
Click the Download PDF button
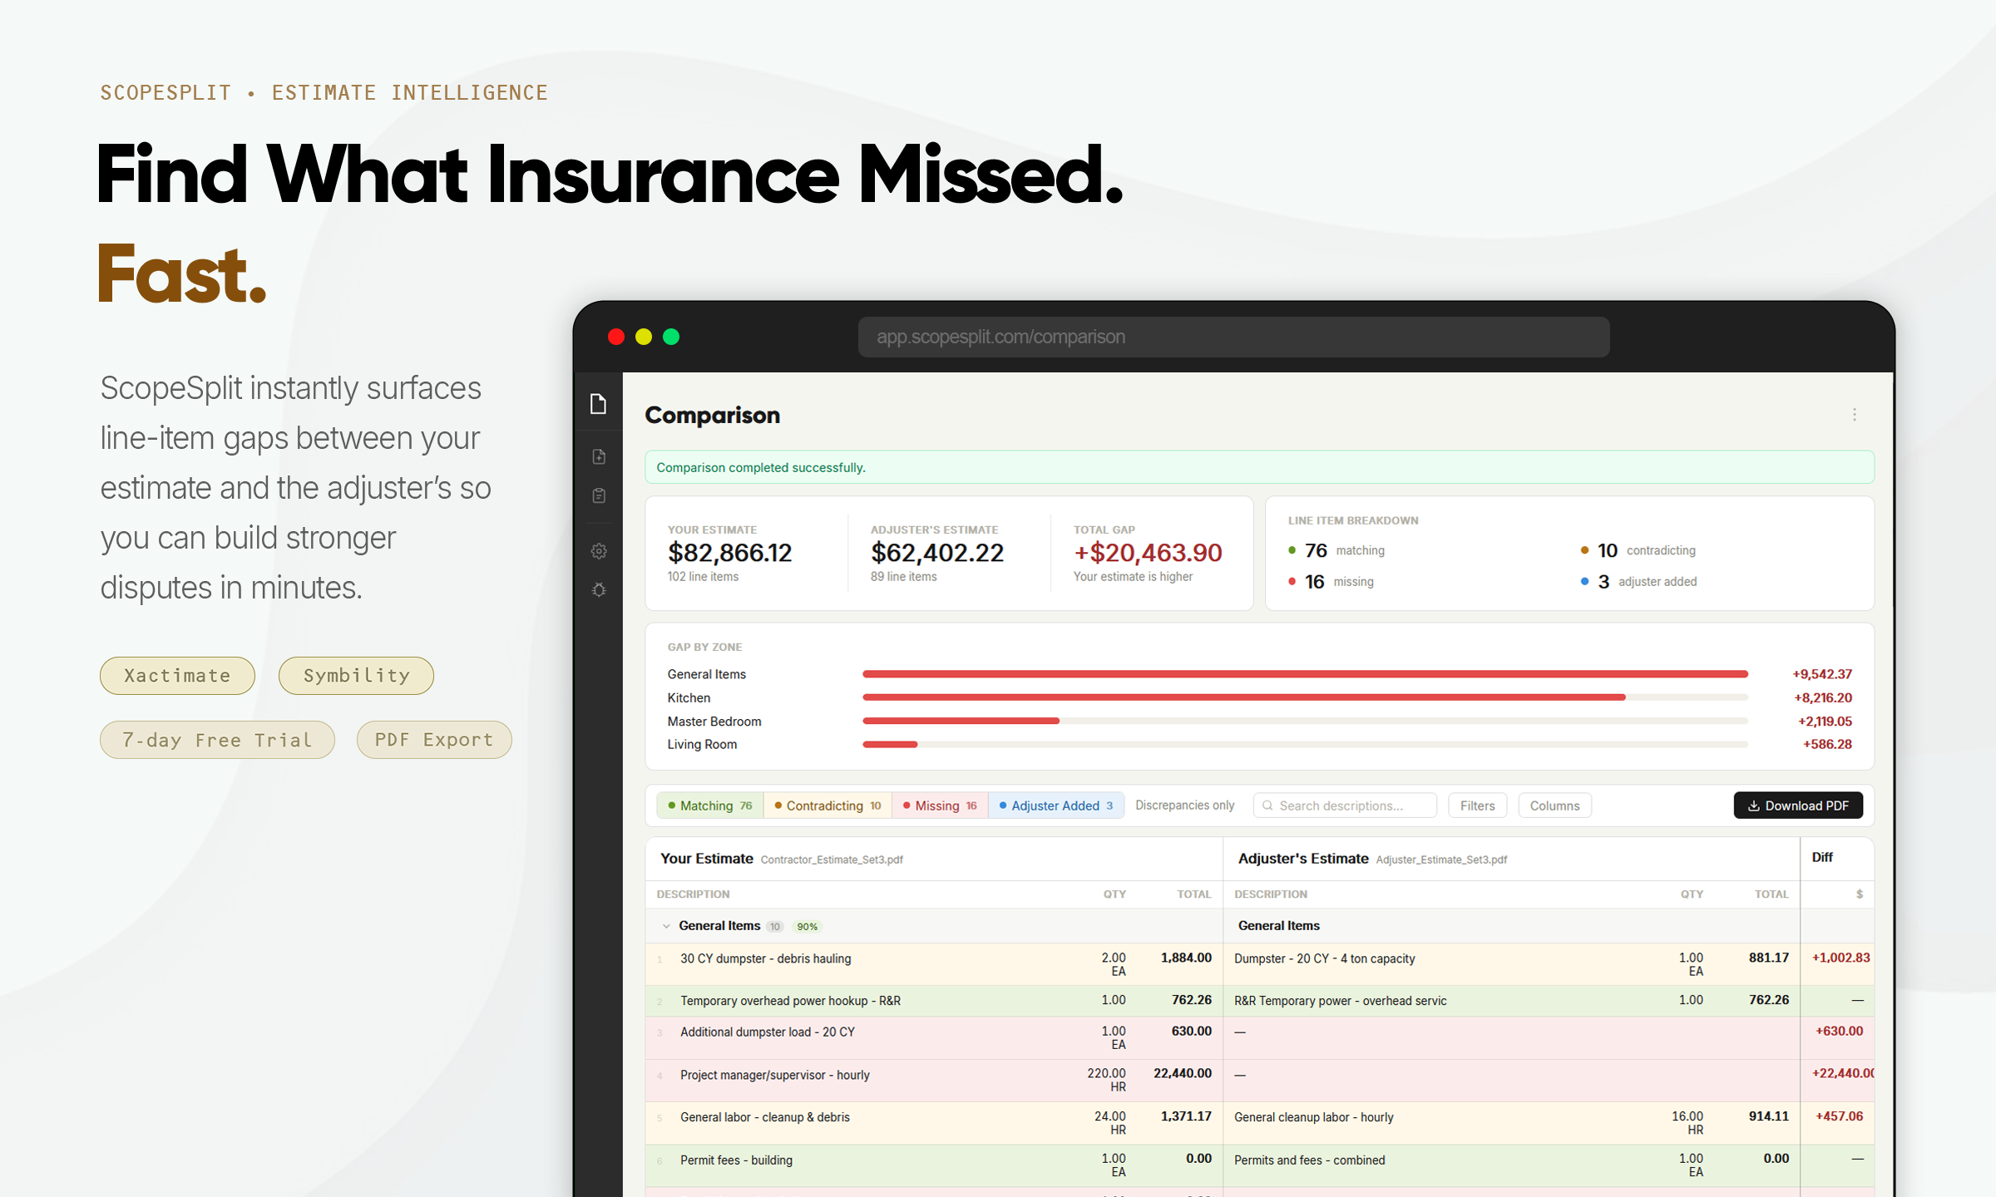point(1798,805)
